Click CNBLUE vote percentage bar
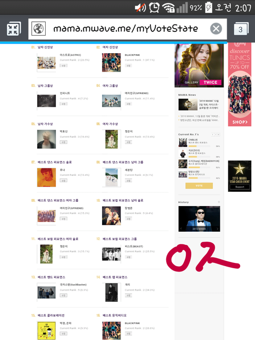This screenshot has width=255, height=340. coord(199,146)
